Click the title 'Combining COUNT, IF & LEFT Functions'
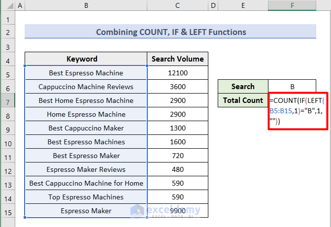Viewport: 331px width, 227px height. pos(171,32)
